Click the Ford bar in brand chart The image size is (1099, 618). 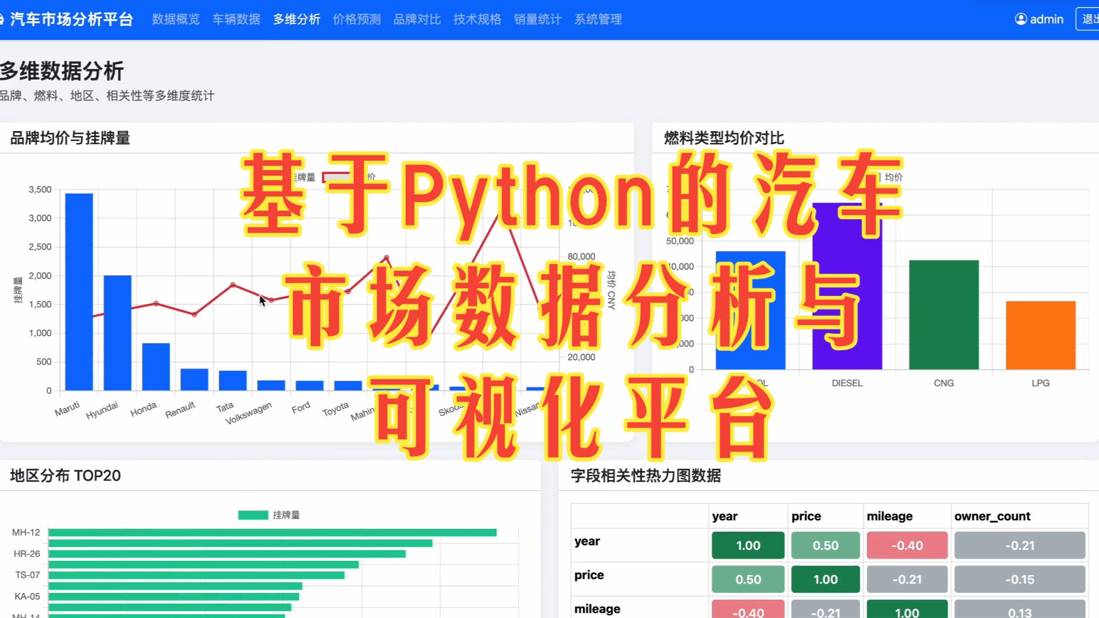pos(309,386)
